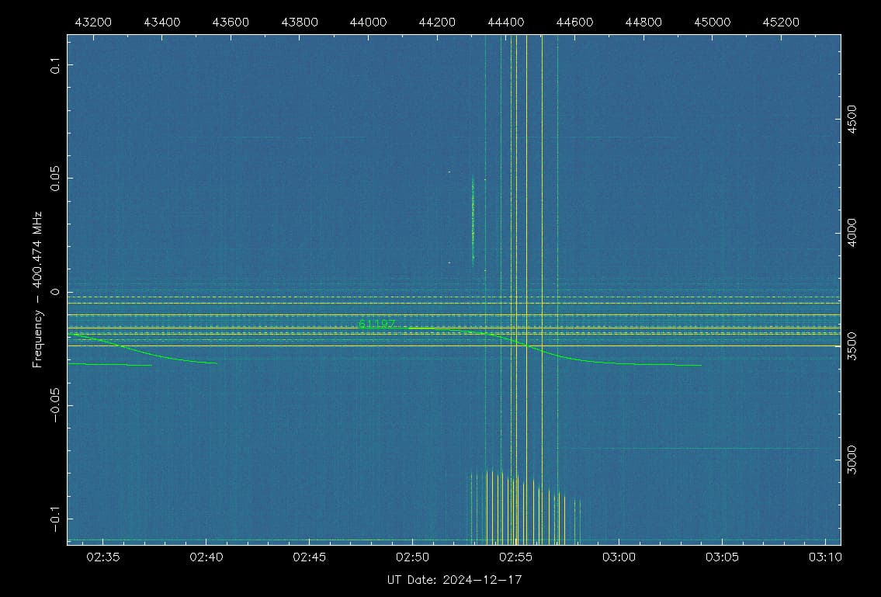Click the "Frequency - 400.474 MHz" axis title
This screenshot has height=597, width=881.
[x=37, y=290]
